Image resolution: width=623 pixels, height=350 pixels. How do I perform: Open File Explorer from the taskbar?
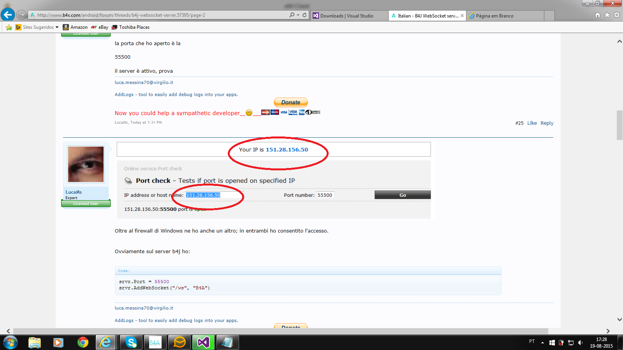point(35,343)
